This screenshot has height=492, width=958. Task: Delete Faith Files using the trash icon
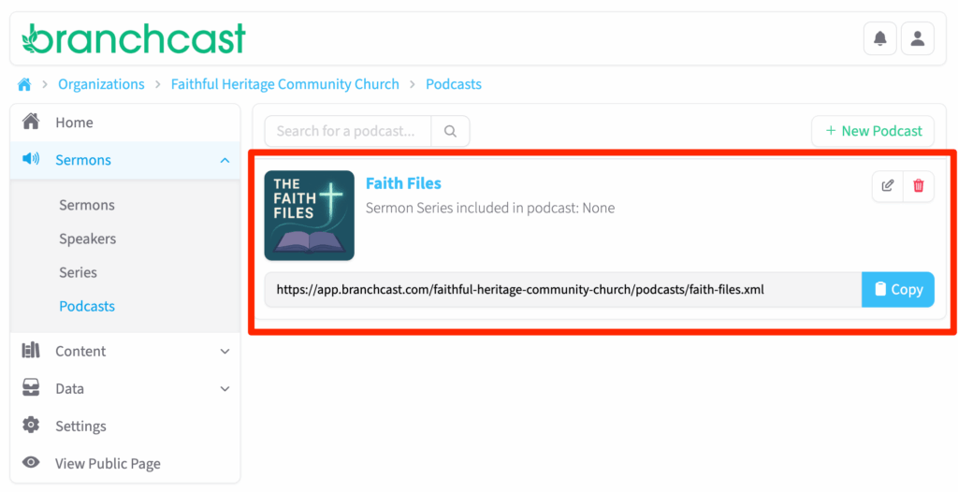tap(918, 185)
